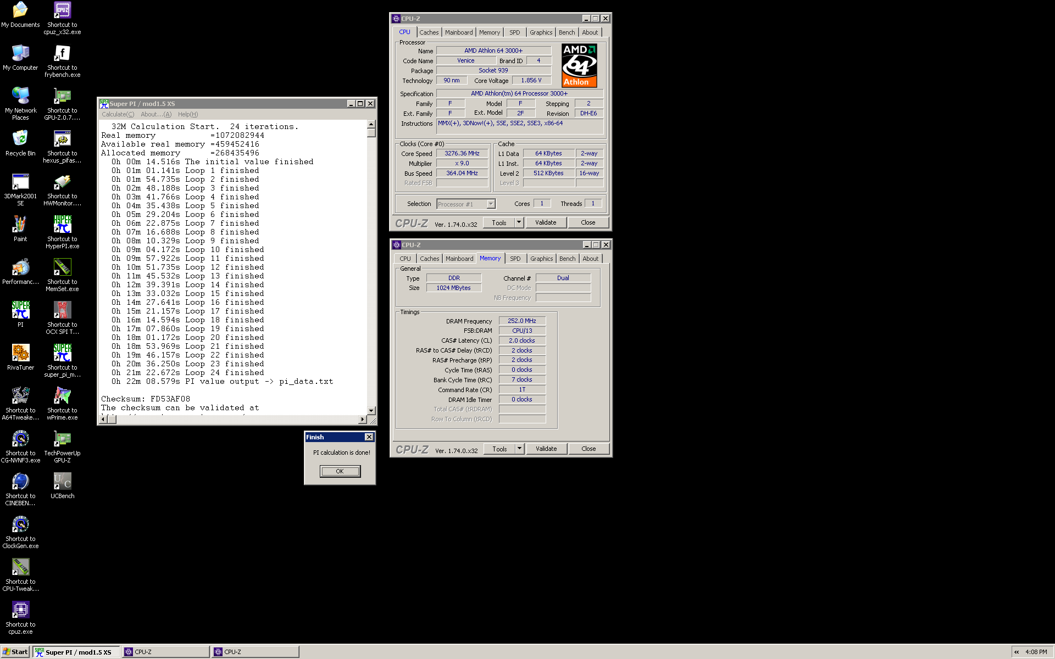Image resolution: width=1055 pixels, height=659 pixels.
Task: Switch to Bench tab in lower CPU-Z
Action: point(568,259)
